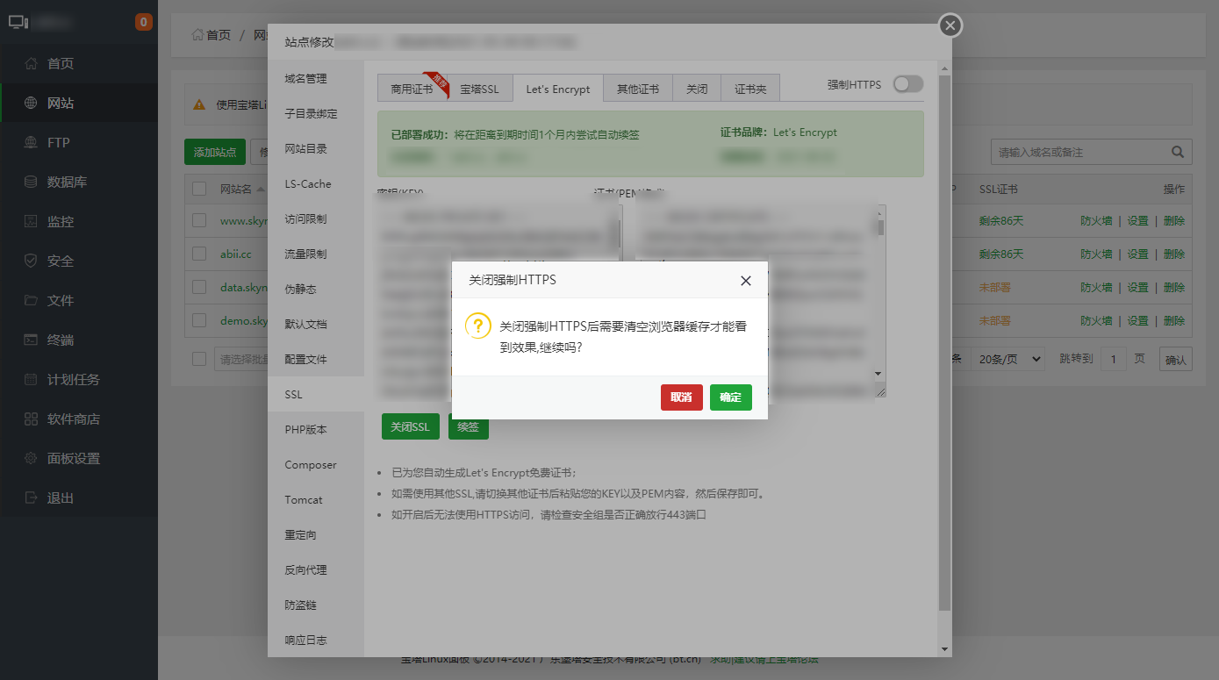Close the 关闭强制HTTPS dialog with X
Viewport: 1219px width, 680px height.
[x=746, y=281]
